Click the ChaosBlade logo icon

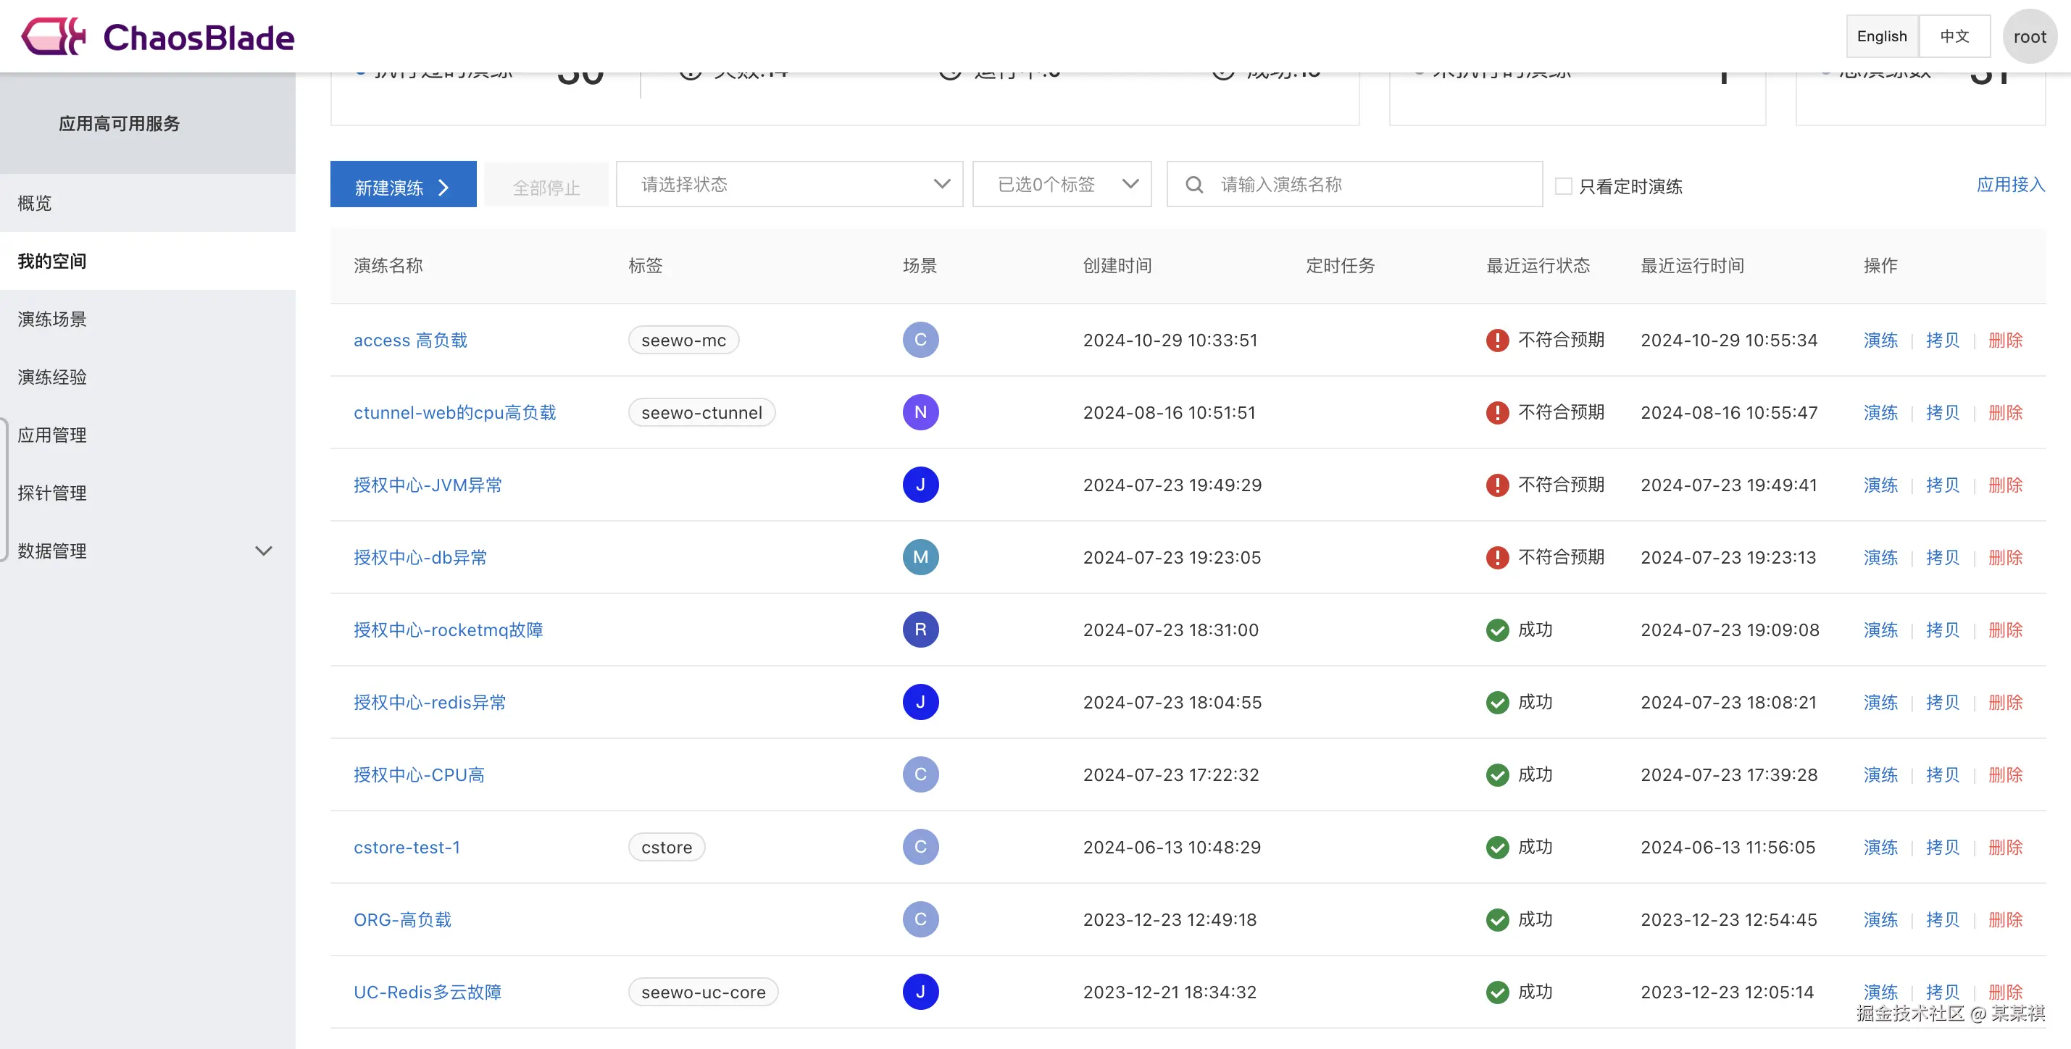pos(53,37)
